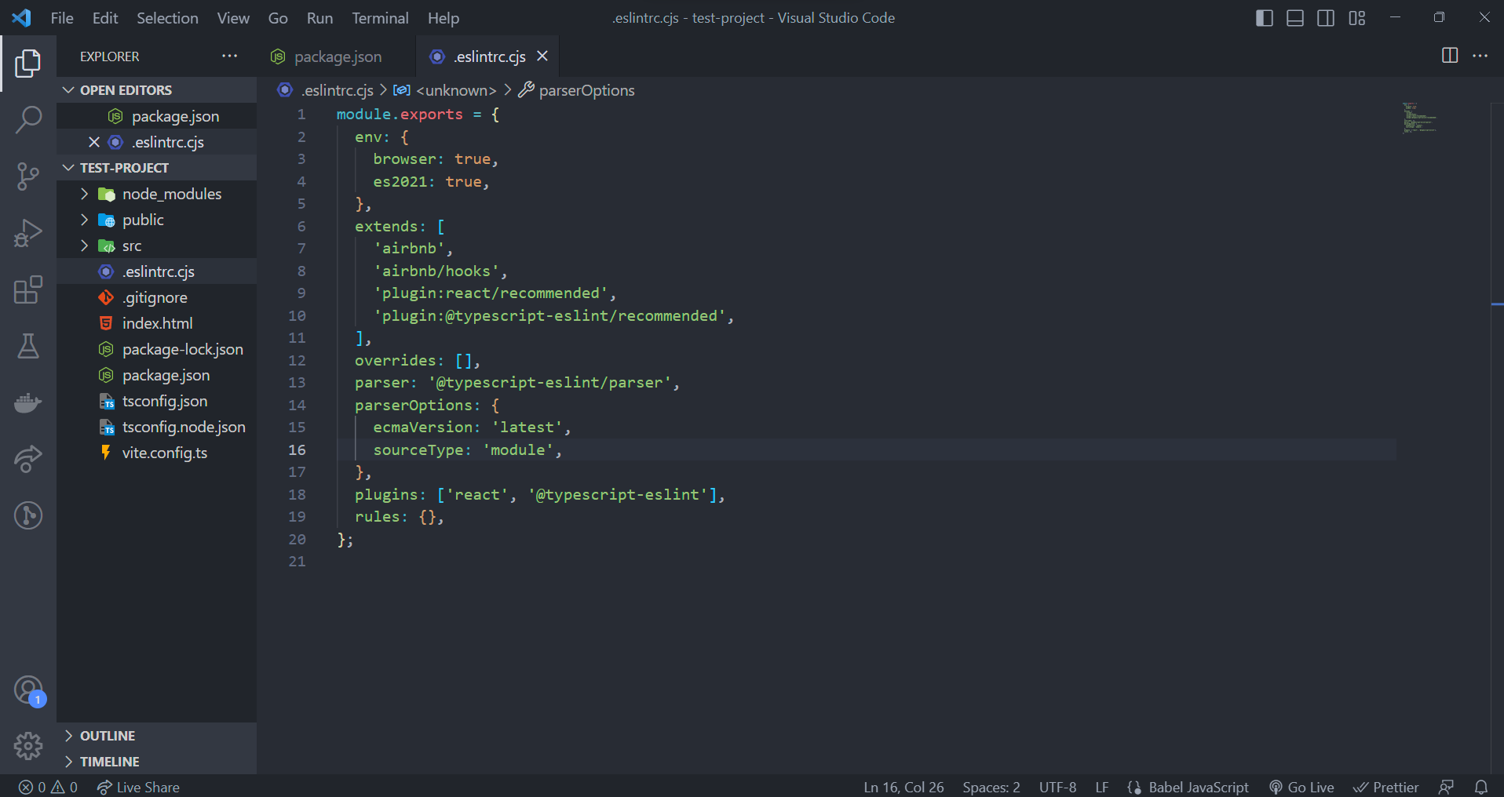Split the editor to the right
This screenshot has width=1504, height=797.
[x=1450, y=56]
